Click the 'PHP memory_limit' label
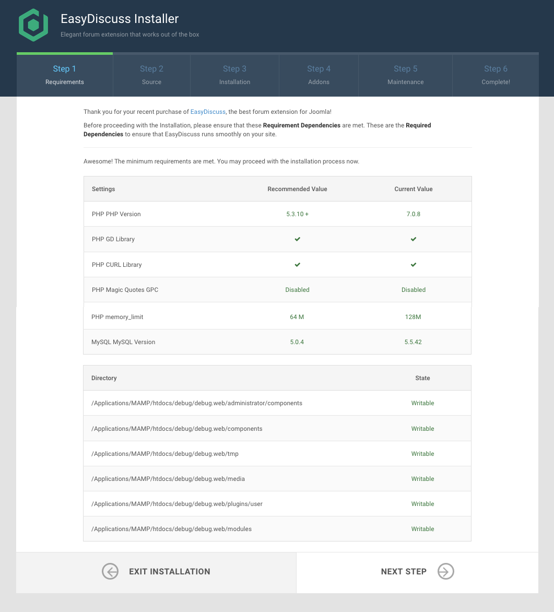The image size is (554, 612). [117, 317]
